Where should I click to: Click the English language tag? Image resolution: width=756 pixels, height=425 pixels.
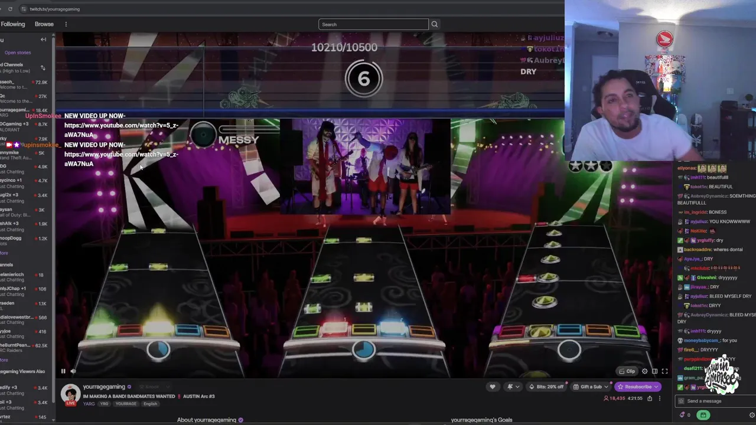150,404
